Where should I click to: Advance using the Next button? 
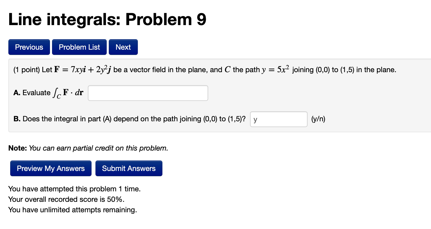tap(123, 47)
